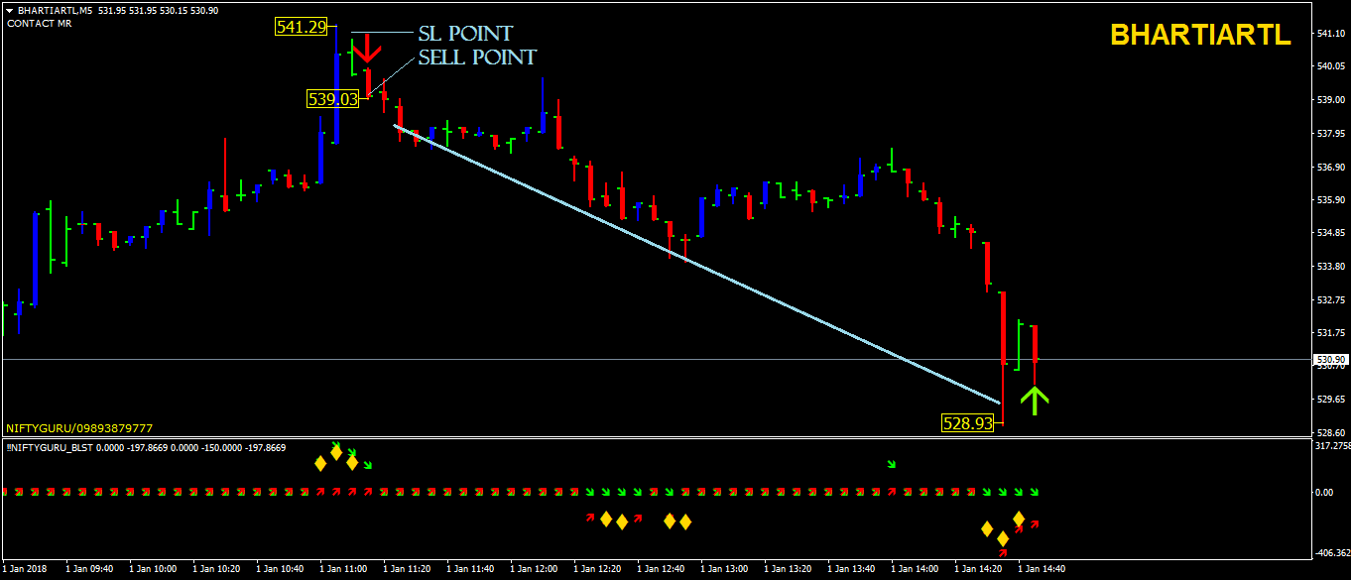This screenshot has height=580, width=1351.
Task: Click the 1 Jan 10:40 time label
Action: click(x=280, y=569)
